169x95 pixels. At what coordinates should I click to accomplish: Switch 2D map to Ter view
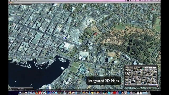(154, 68)
